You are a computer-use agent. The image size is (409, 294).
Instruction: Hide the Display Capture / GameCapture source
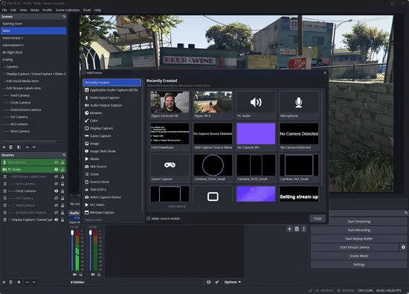click(x=56, y=220)
